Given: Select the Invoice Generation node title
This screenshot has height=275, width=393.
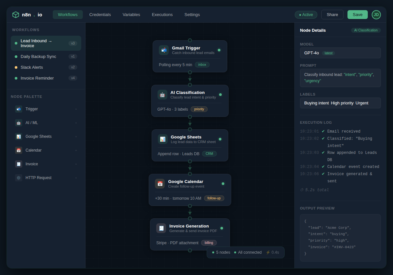Looking at the screenshot, I should (189, 226).
